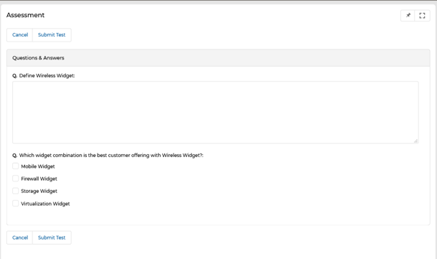
Task: Expand Assessment panel to fullscreen
Action: click(x=422, y=16)
